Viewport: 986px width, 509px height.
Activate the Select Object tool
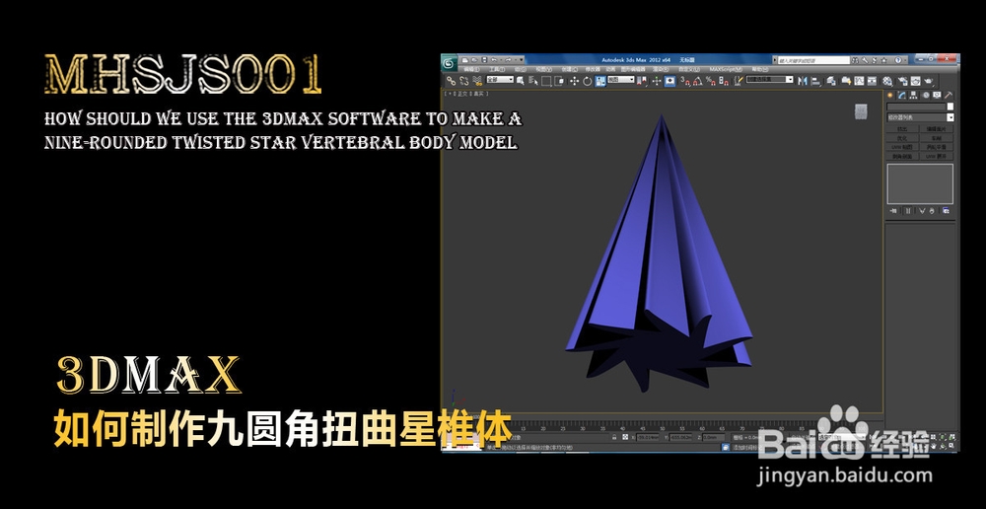[520, 81]
